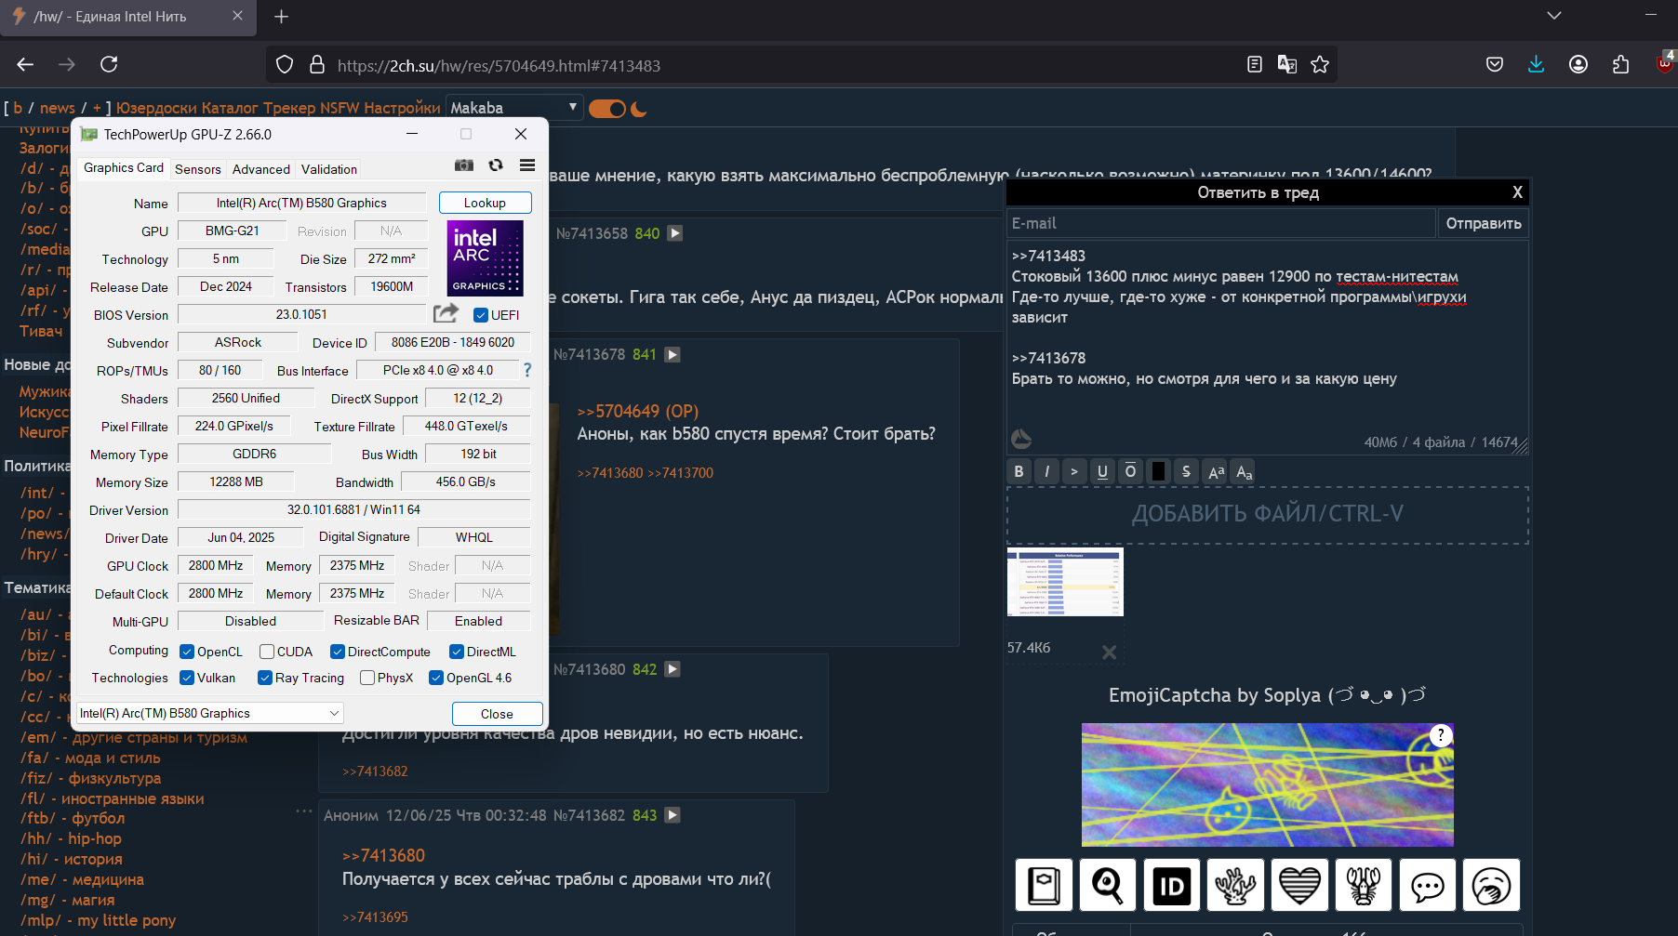Select the heart emoji captcha tile
Screen dimensions: 1678x936
pos(1299,885)
